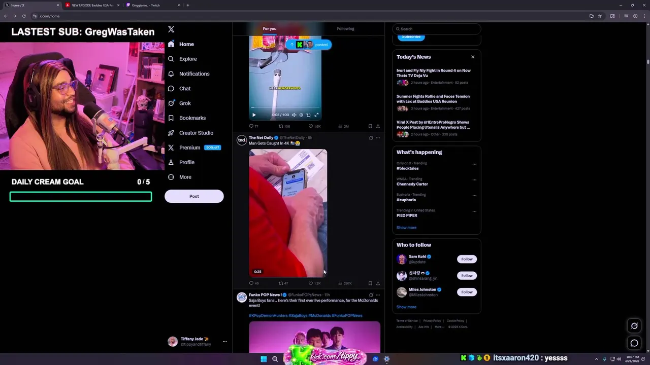This screenshot has width=650, height=365.
Task: Bookmark The Net Daily post
Action: 370,283
